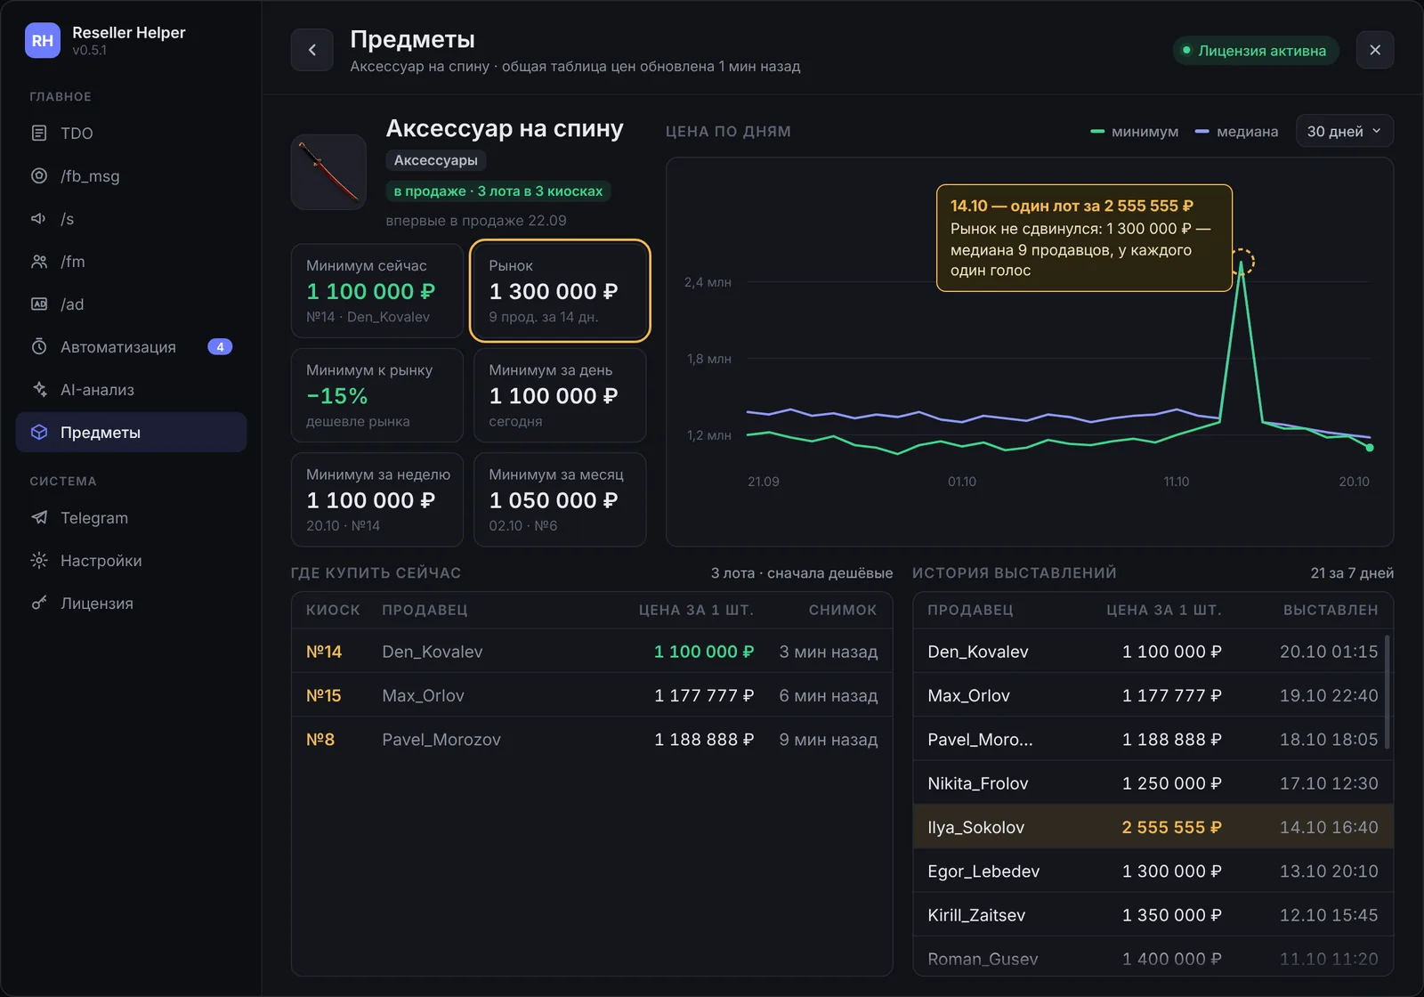Click the history list scrollbar
The width and height of the screenshot is (1424, 997).
point(1388,693)
